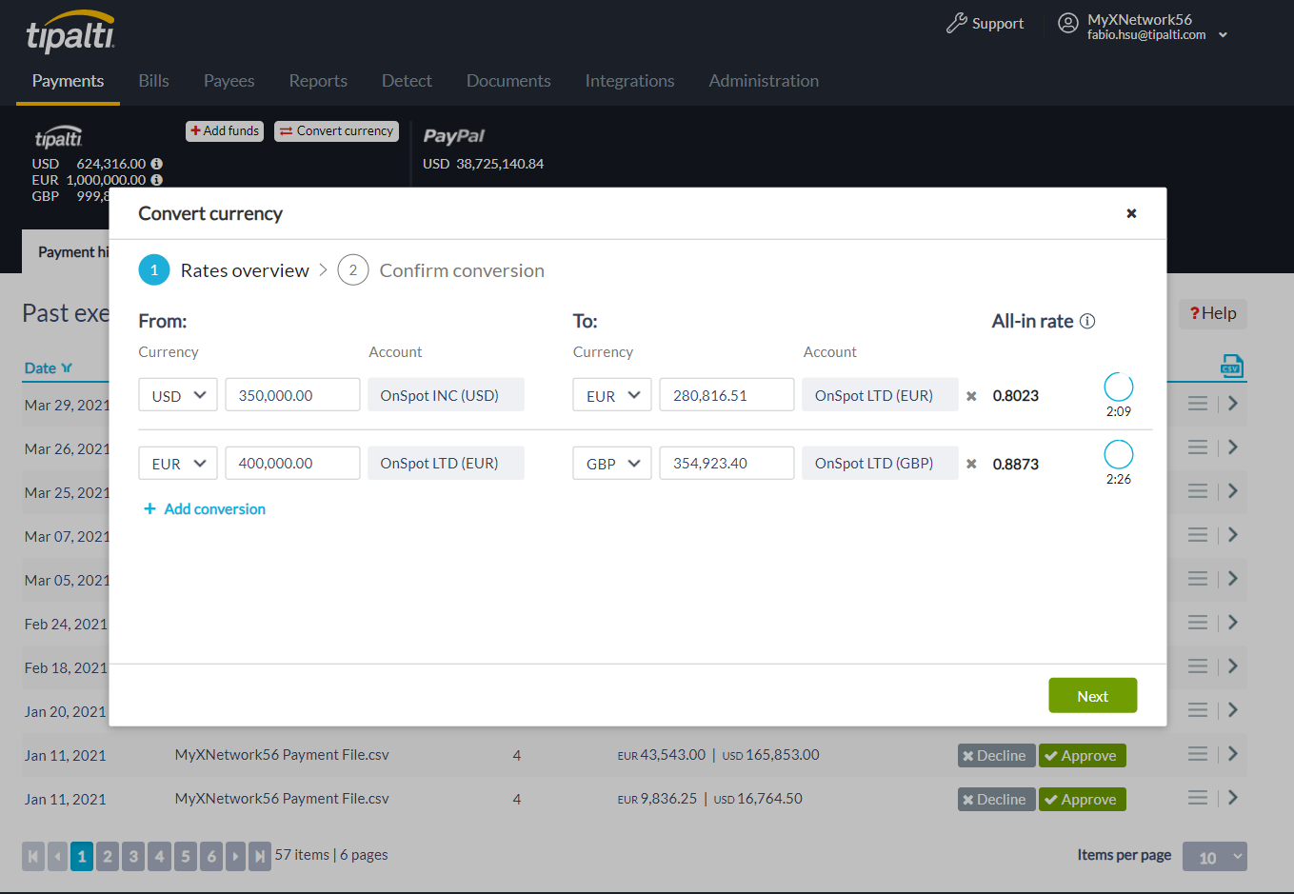This screenshot has height=894, width=1294.
Task: Open row menu for Feb 18, 2021
Action: pos(1198,666)
